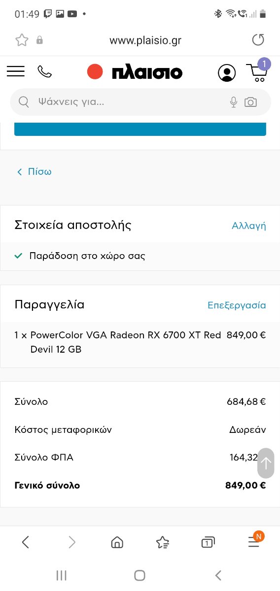
Task: Open the browser menu with N badge
Action: point(255,541)
